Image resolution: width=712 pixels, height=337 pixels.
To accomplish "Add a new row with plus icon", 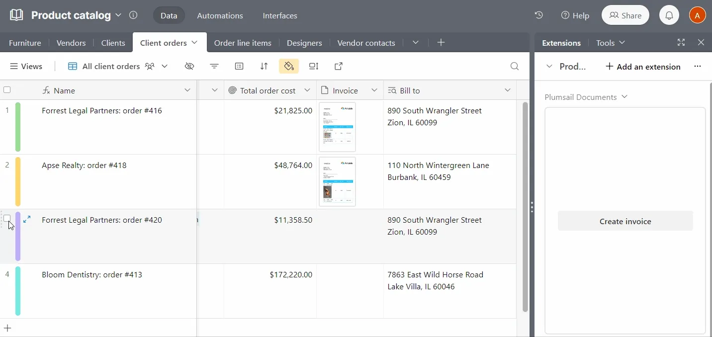I will point(7,328).
